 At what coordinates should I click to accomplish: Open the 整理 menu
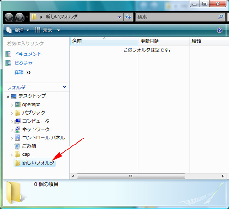tap(18, 30)
